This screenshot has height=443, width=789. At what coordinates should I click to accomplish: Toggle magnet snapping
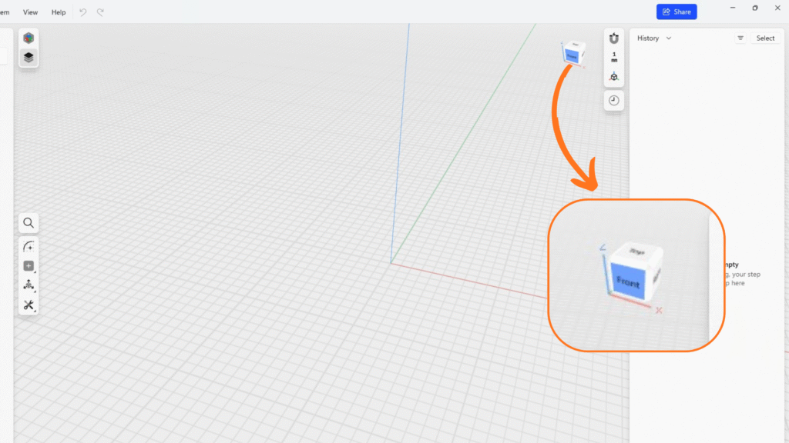[614, 38]
